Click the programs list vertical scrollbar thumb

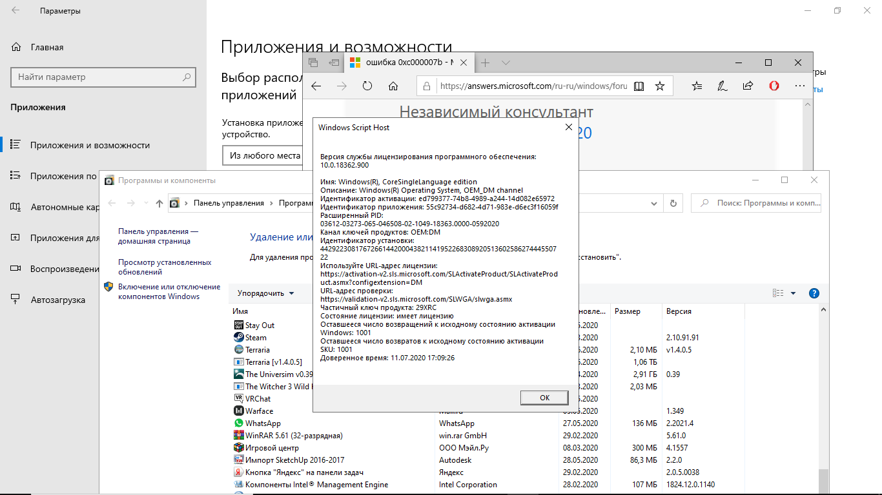tap(823, 481)
